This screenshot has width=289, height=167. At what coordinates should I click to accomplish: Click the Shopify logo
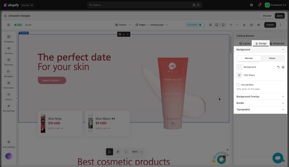pos(11,5)
